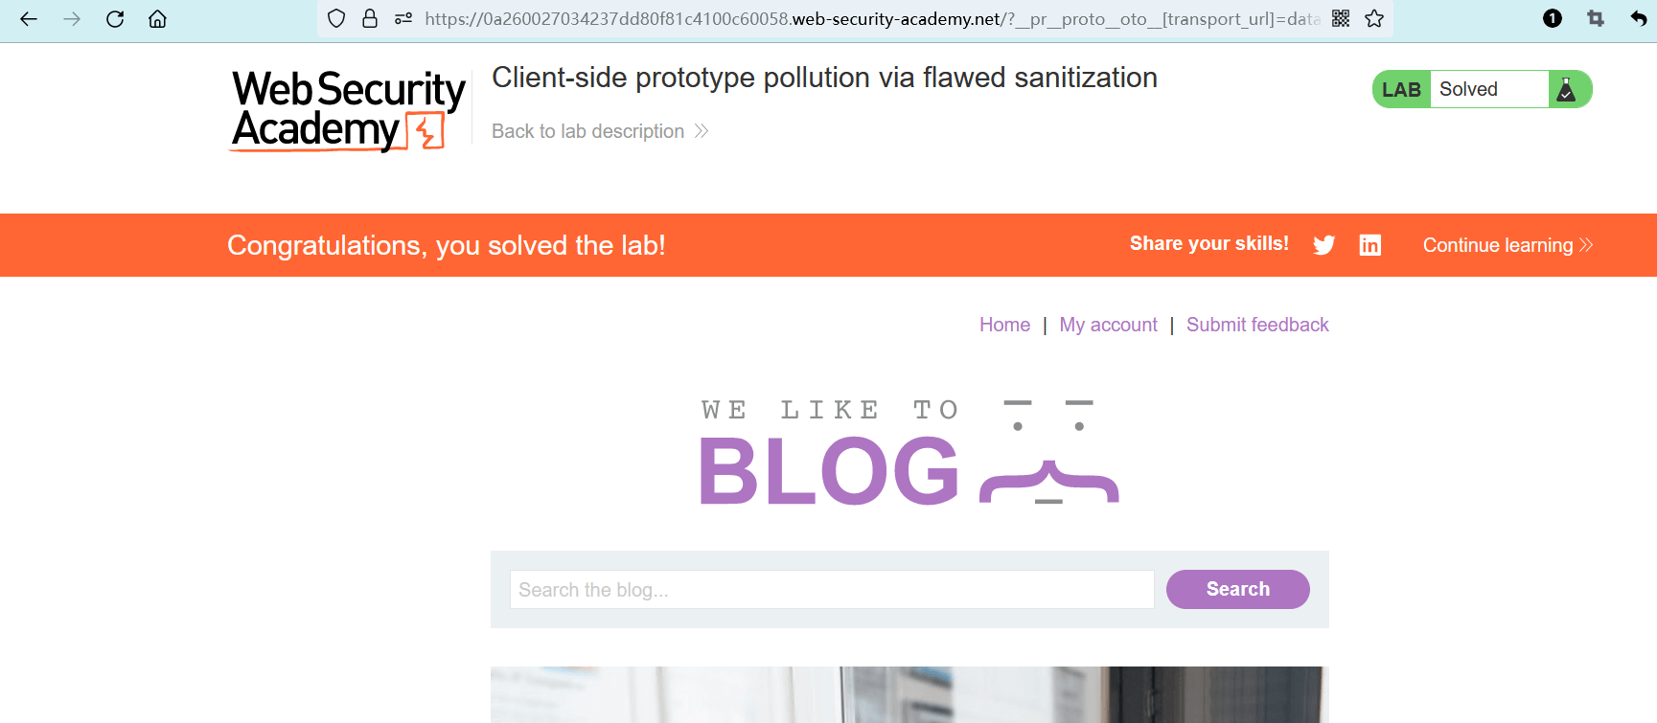1657x723 pixels.
Task: Click the undo arrow toolbar icon
Action: pyautogui.click(x=1638, y=19)
